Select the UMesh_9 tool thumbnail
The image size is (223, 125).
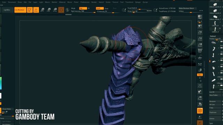click(x=215, y=30)
